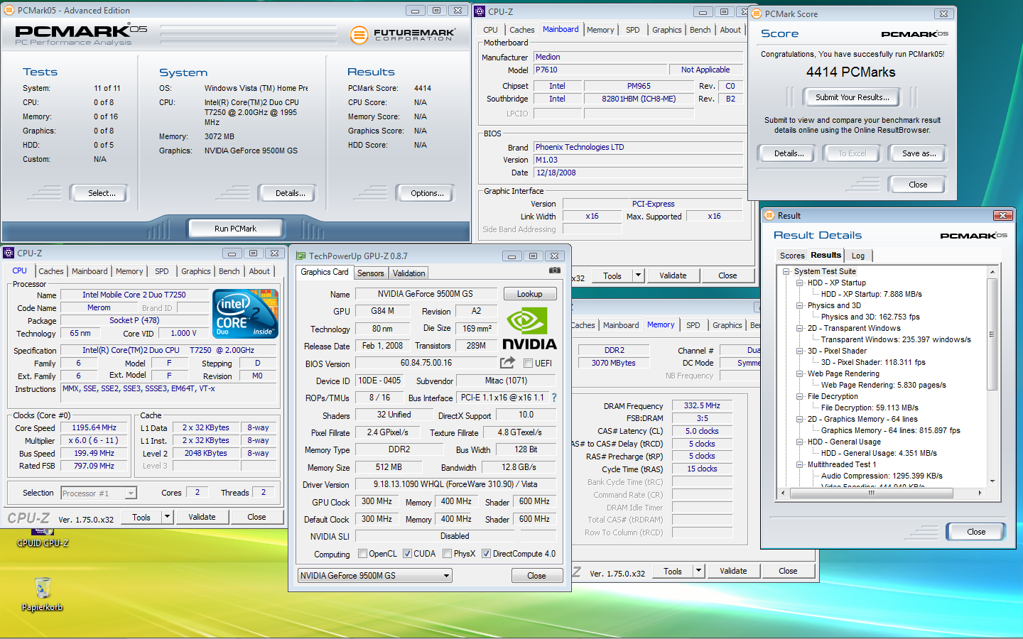This screenshot has height=639, width=1023.
Task: Click the camera screenshot icon in GPU-Z
Action: tap(555, 271)
